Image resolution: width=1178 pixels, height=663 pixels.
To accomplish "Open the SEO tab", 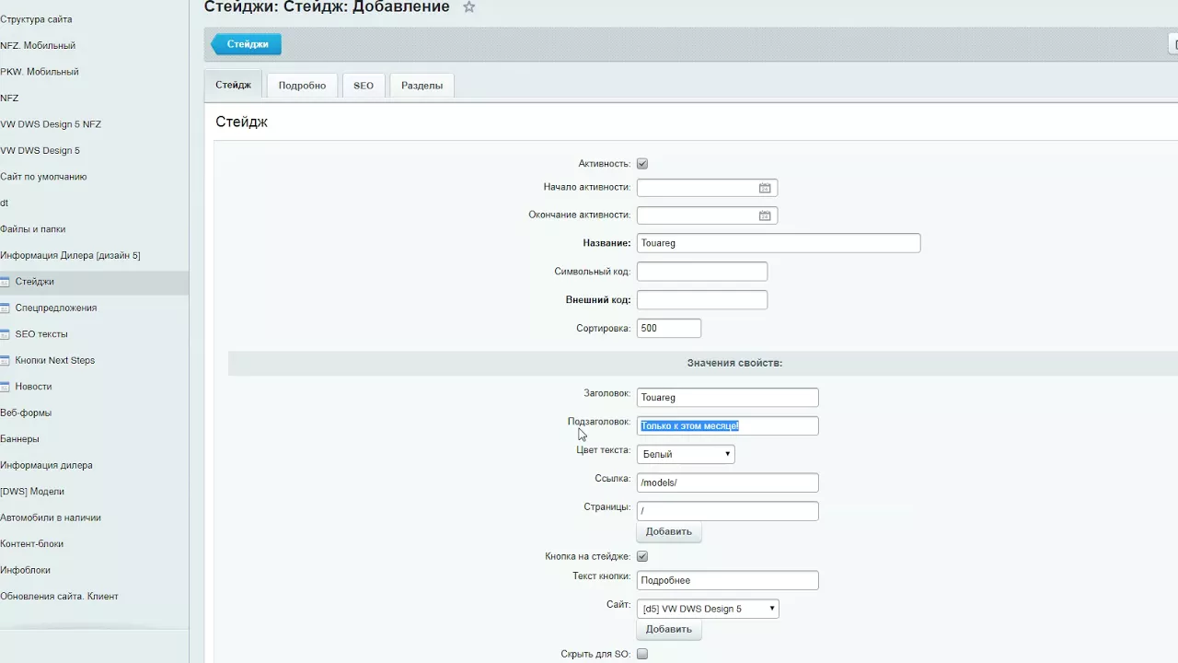I will tap(364, 86).
